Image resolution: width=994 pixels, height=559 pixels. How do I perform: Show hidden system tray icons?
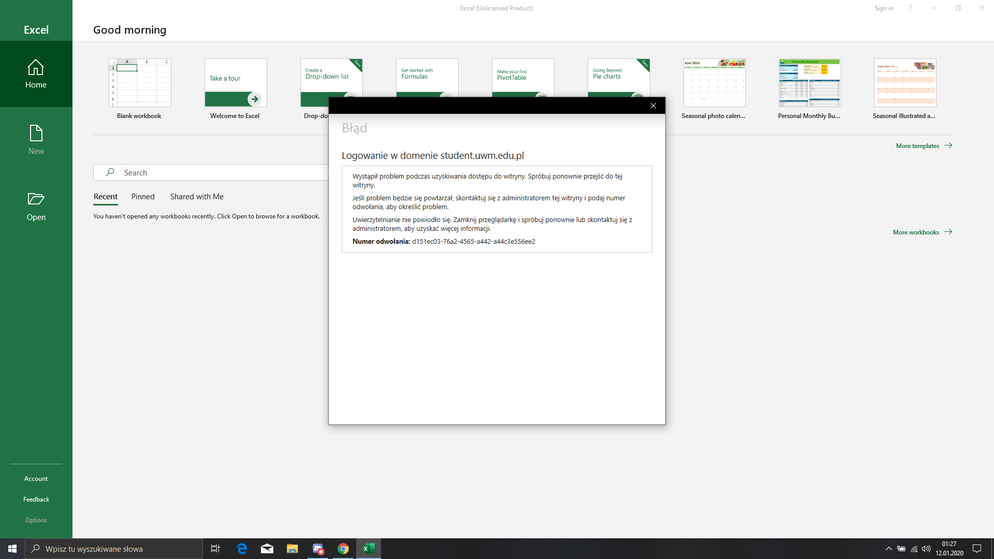[889, 549]
